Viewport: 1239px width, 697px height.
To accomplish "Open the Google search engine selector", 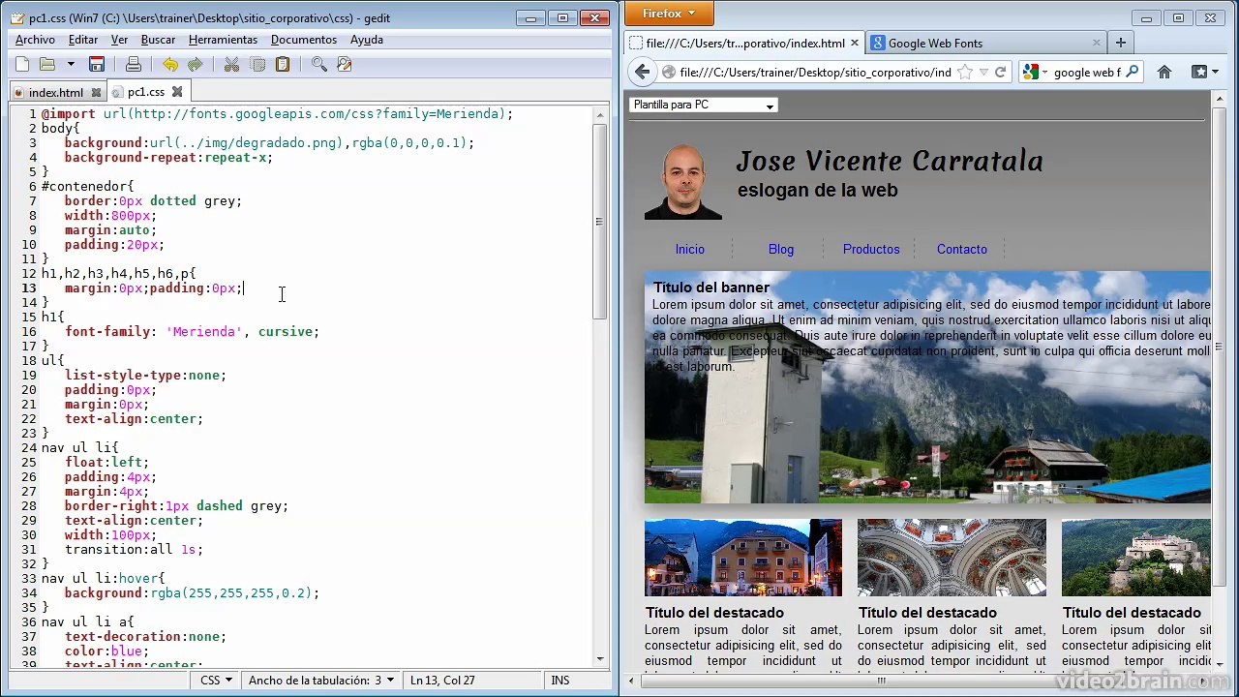I will point(1035,73).
